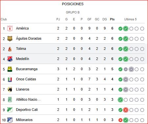Click the PJ column header
Viewport: 148px width, 124px height.
point(58,19)
